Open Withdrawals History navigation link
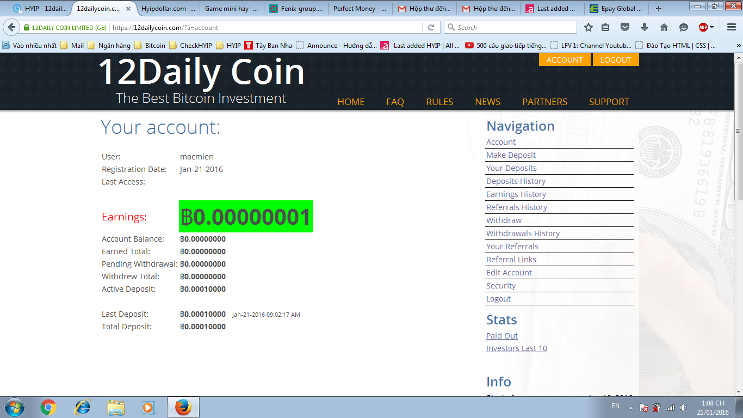743x418 pixels. (523, 233)
